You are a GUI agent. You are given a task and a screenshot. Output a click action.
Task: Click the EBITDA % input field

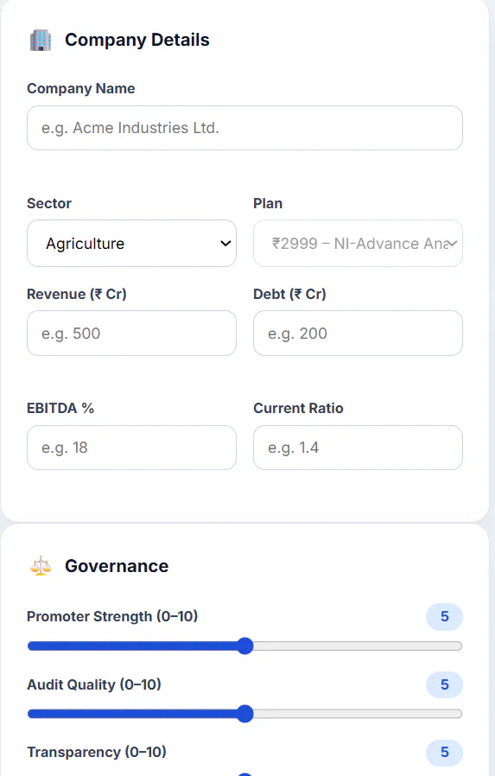[131, 448]
